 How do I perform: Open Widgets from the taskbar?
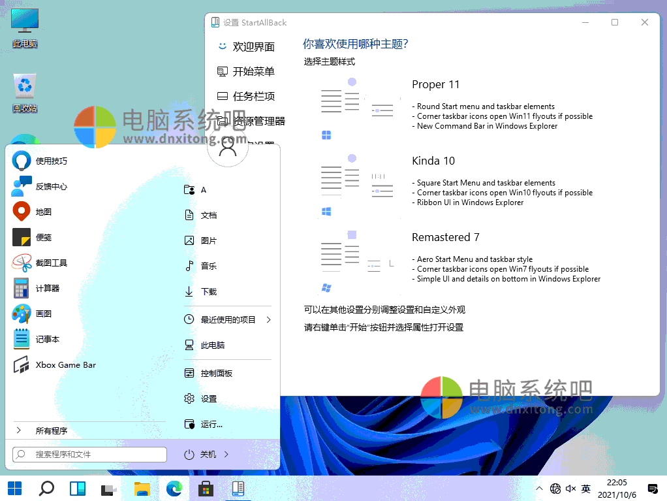tap(78, 489)
